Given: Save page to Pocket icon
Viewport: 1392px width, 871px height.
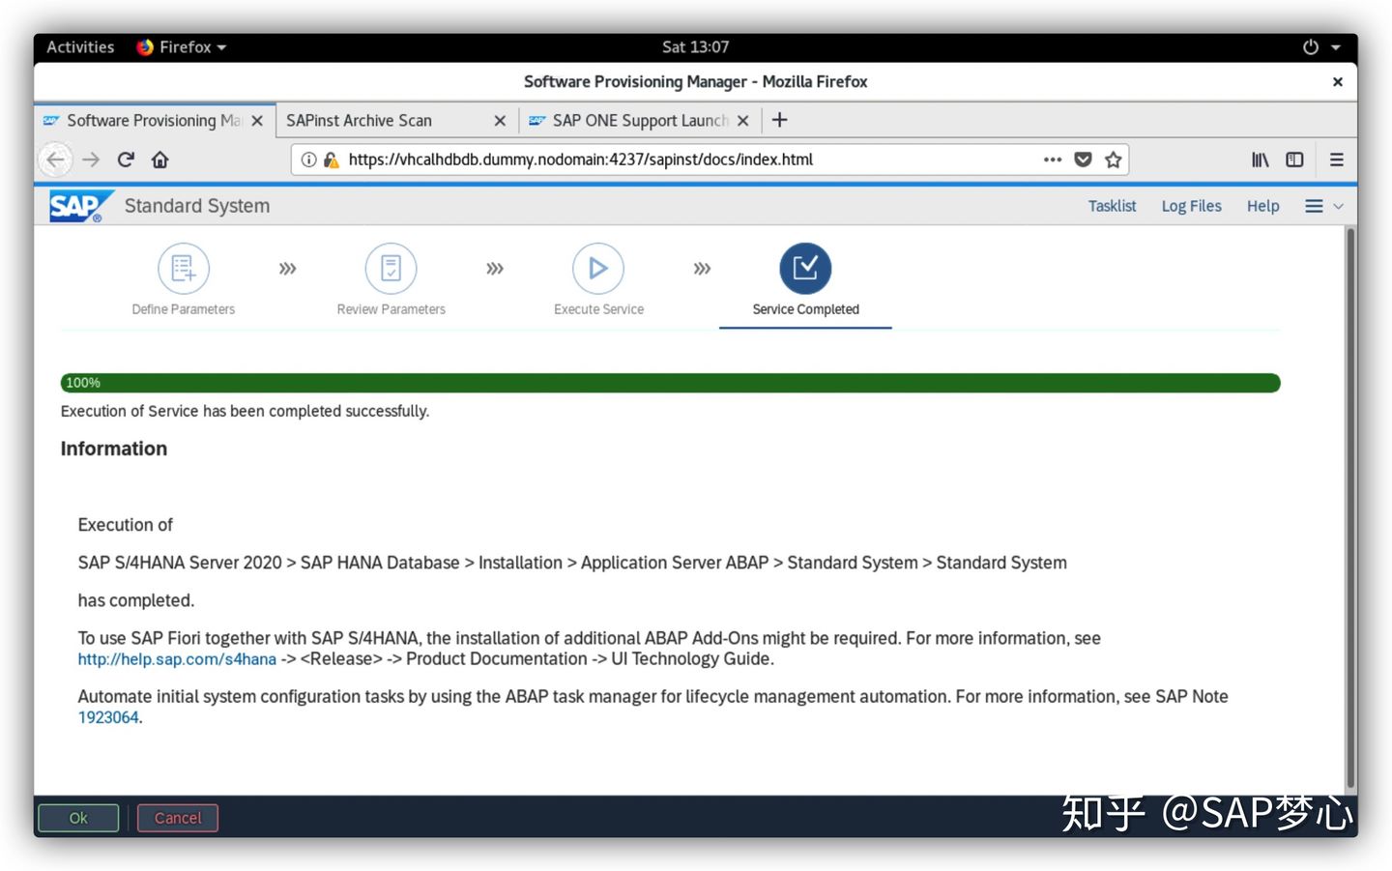Looking at the screenshot, I should coord(1084,160).
